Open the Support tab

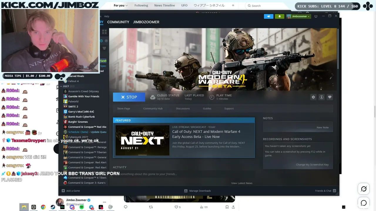(x=229, y=108)
